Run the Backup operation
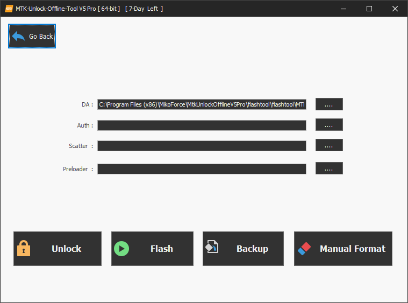The image size is (408, 303). [243, 249]
